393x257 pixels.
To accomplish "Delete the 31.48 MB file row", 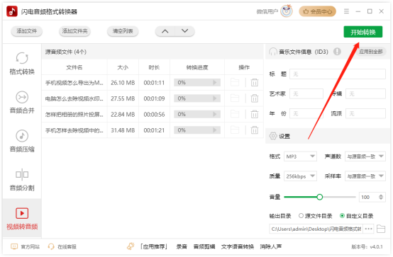I will (255, 130).
